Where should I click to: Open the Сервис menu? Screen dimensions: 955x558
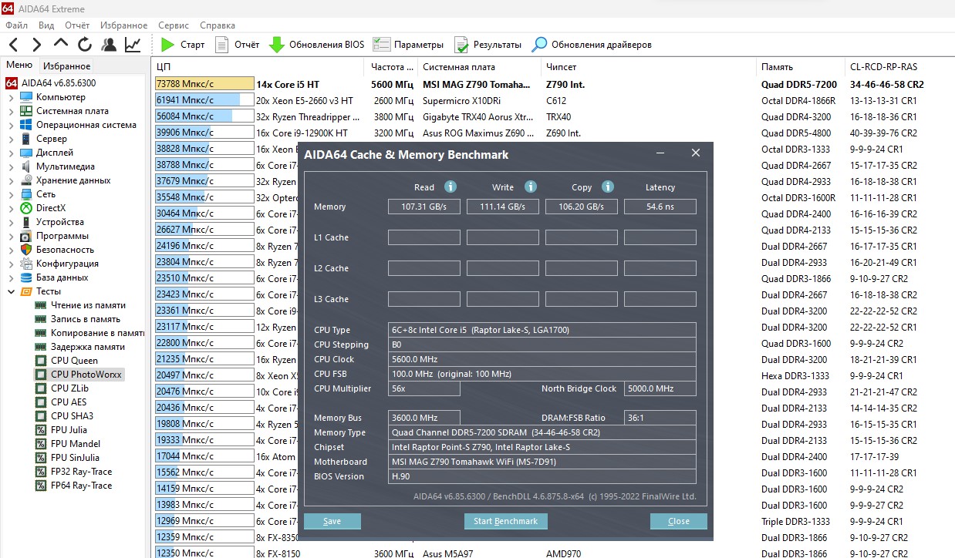[174, 25]
